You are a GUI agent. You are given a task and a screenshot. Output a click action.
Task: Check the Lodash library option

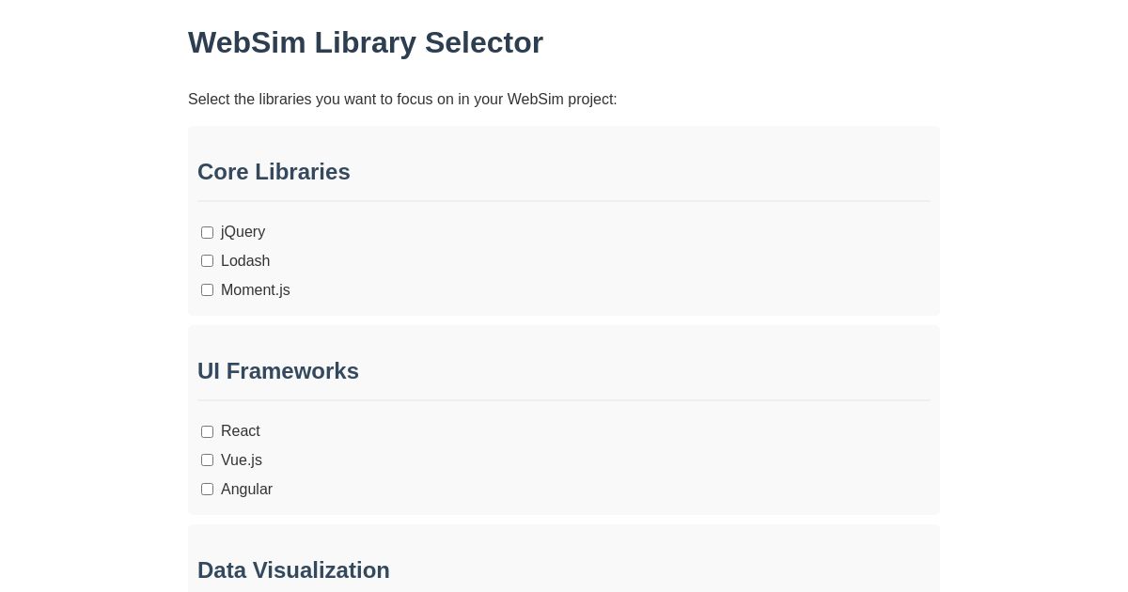pos(207,260)
